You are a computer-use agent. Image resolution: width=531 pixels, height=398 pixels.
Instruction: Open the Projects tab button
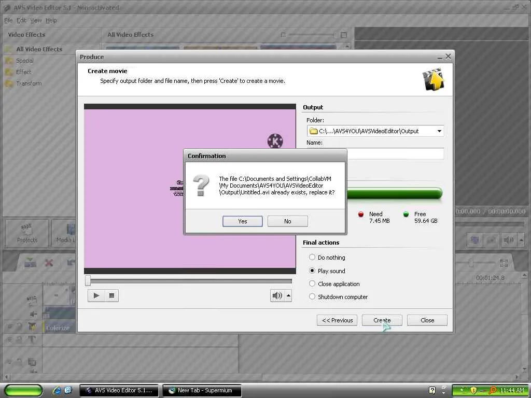point(27,233)
